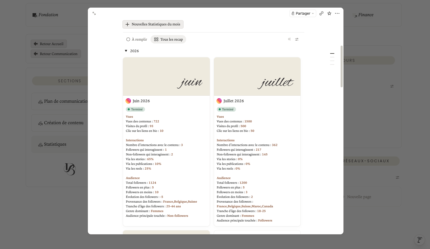This screenshot has width=430, height=249.
Task: Copy page link with chain icon
Action: pos(321,13)
